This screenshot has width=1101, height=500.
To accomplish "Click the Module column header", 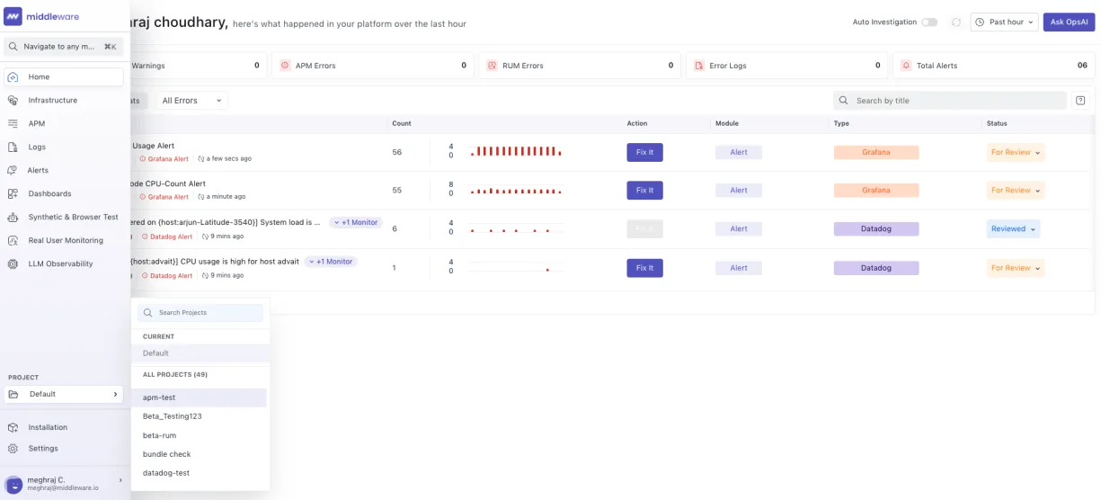I will [727, 123].
